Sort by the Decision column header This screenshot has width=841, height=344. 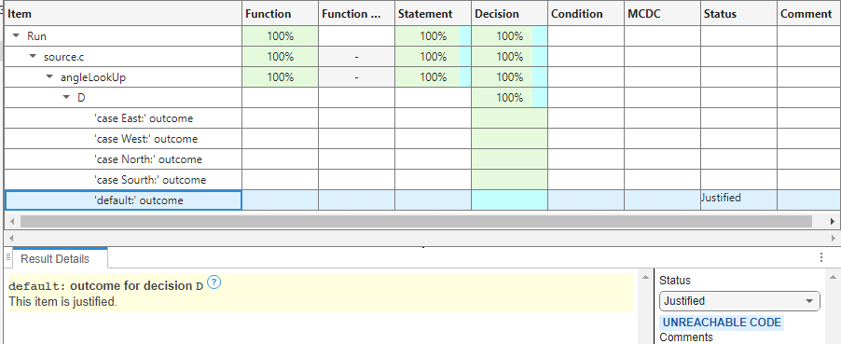click(509, 14)
